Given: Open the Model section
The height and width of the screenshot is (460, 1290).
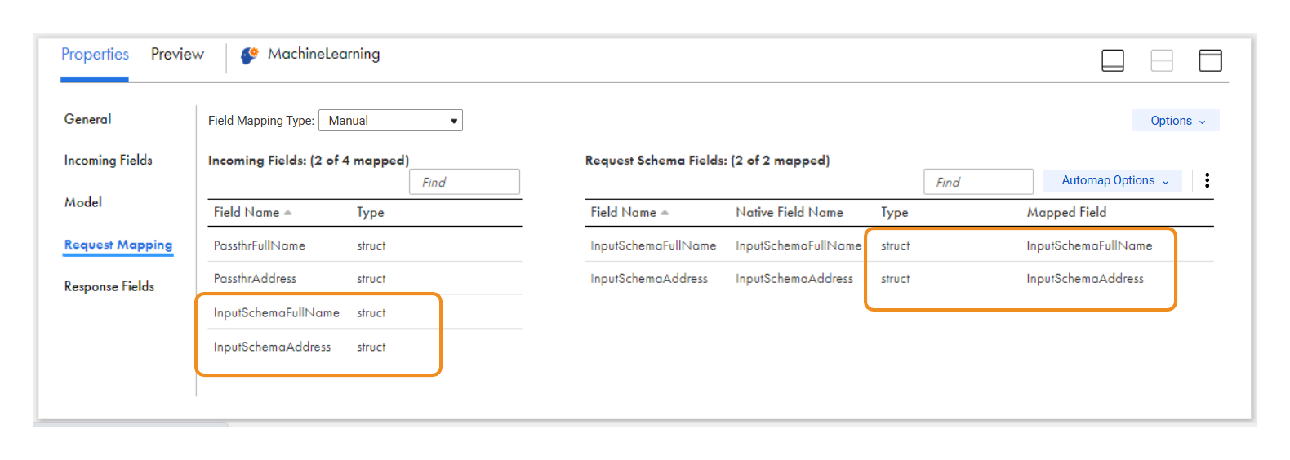Looking at the screenshot, I should [83, 202].
